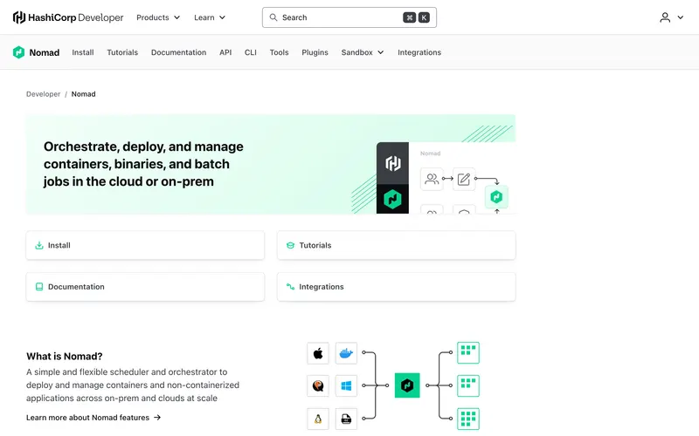Open the Integrations card
Screen dimensions: 699x436
click(397, 287)
